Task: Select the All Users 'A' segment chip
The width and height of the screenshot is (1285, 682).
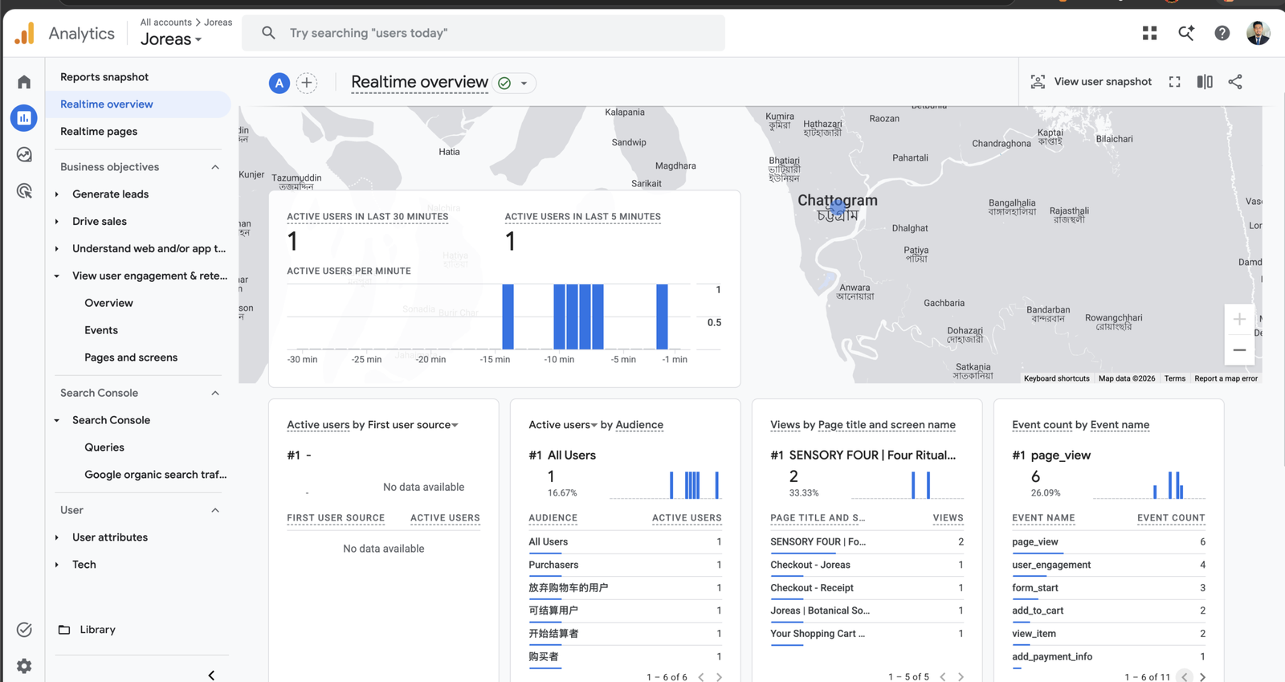Action: coord(279,83)
